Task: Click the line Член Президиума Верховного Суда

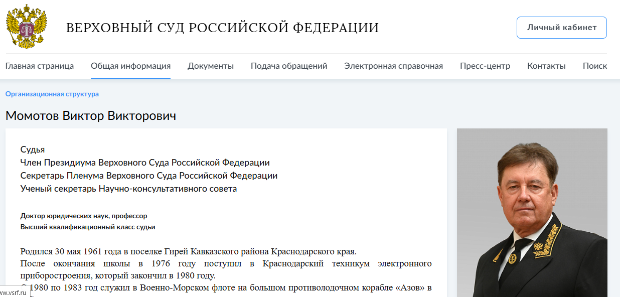Action: pos(145,162)
